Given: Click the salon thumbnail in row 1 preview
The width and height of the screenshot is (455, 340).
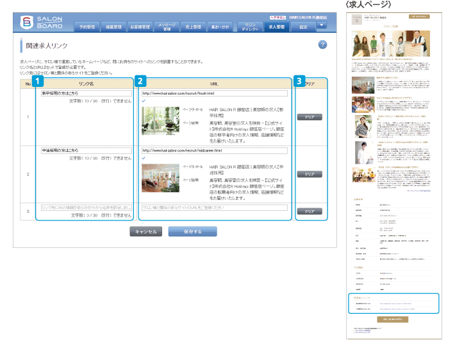Looking at the screenshot, I should [x=160, y=121].
